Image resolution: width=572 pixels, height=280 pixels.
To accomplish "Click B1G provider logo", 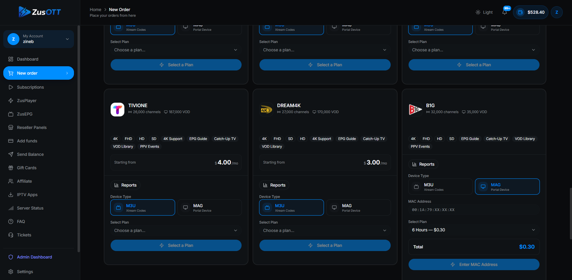I will pyautogui.click(x=415, y=110).
